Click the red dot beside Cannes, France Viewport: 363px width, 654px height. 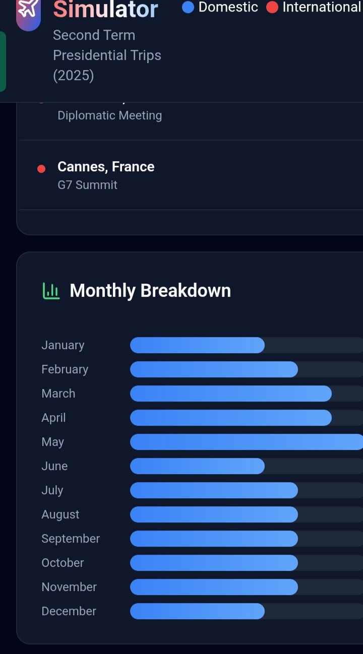tap(41, 169)
